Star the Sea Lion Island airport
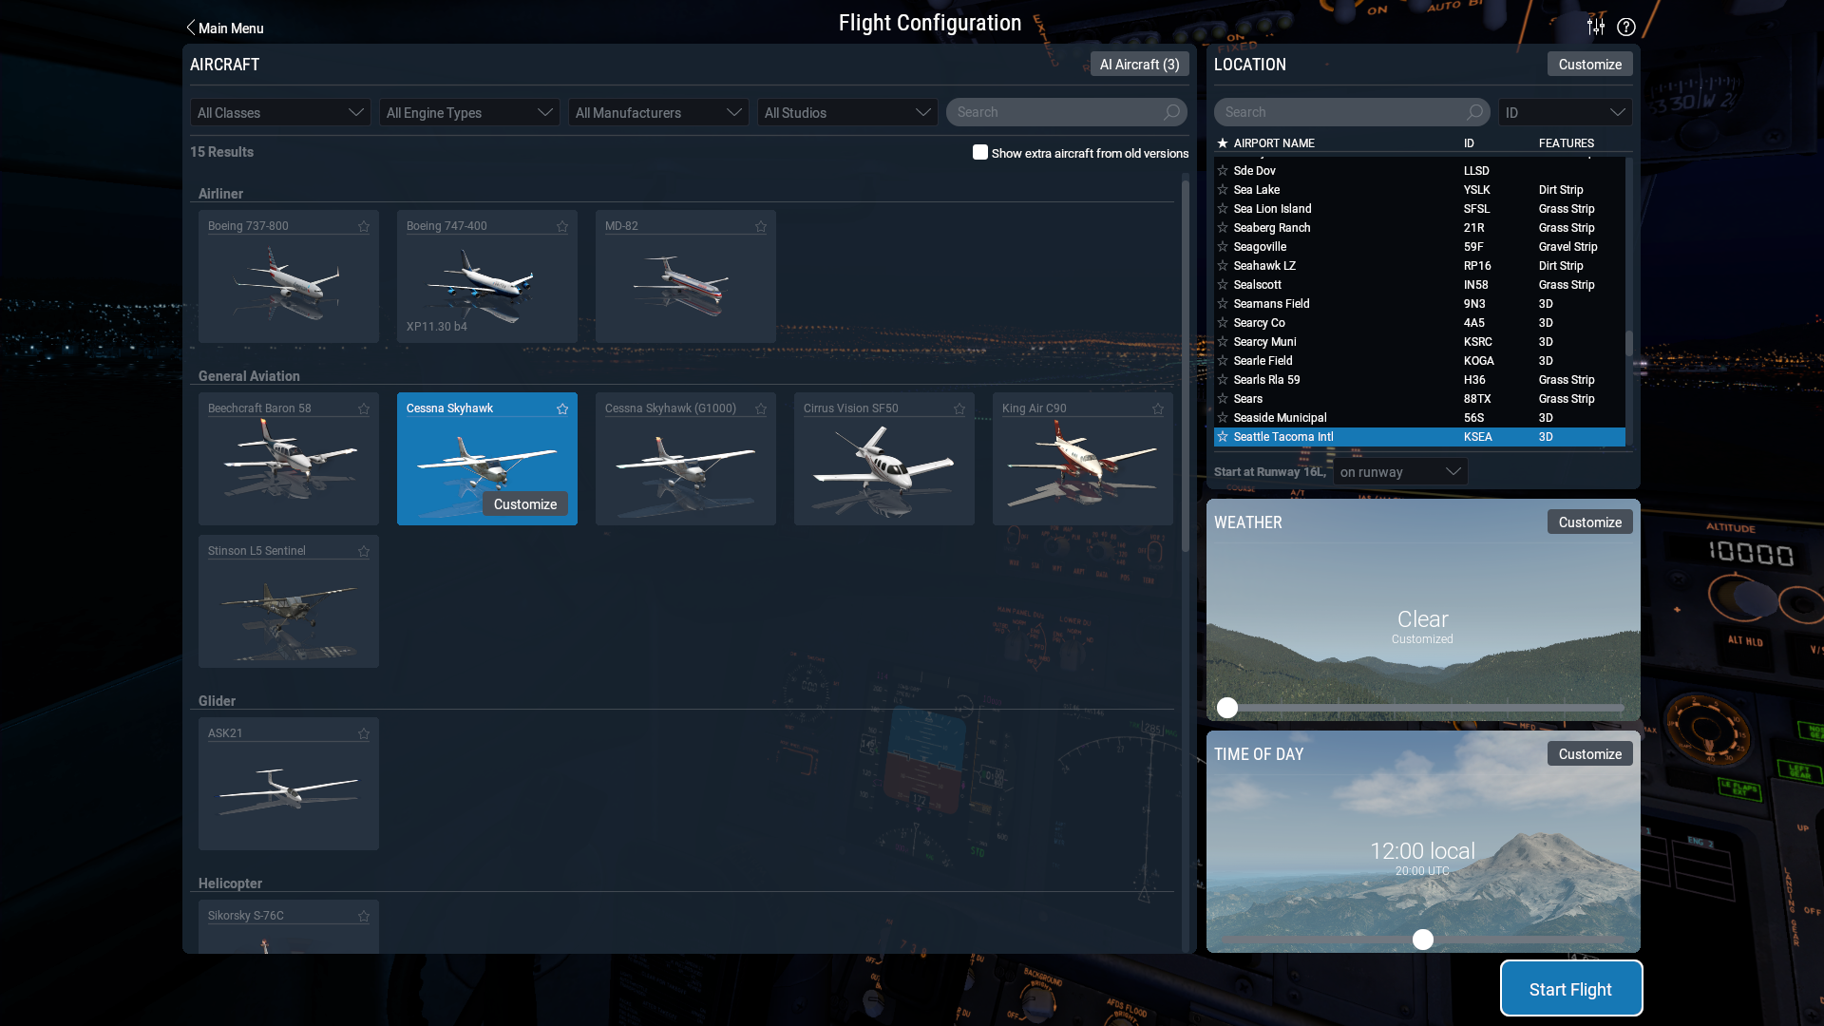The image size is (1824, 1026). pyautogui.click(x=1223, y=209)
